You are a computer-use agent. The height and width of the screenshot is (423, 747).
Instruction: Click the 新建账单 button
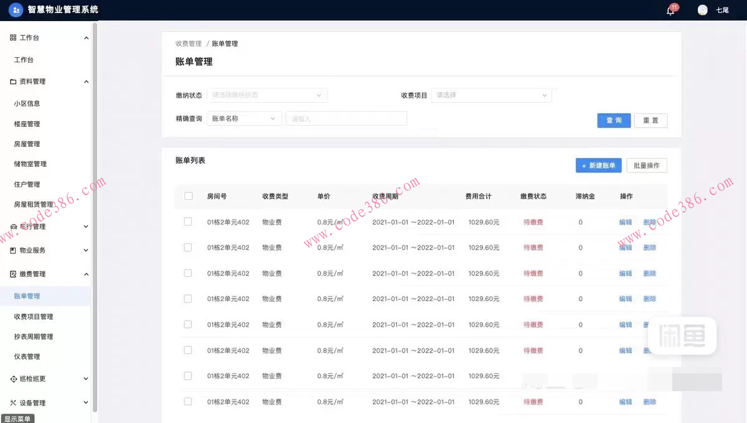598,165
